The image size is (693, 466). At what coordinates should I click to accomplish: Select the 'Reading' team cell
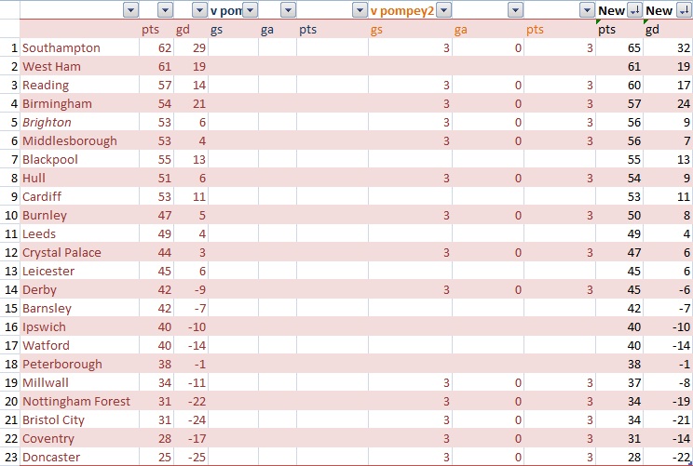79,85
